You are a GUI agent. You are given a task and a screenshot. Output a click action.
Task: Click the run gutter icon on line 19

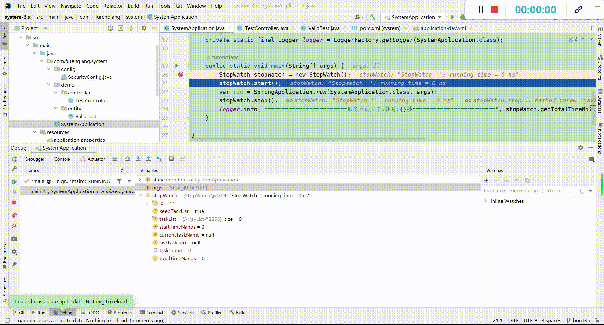click(177, 66)
